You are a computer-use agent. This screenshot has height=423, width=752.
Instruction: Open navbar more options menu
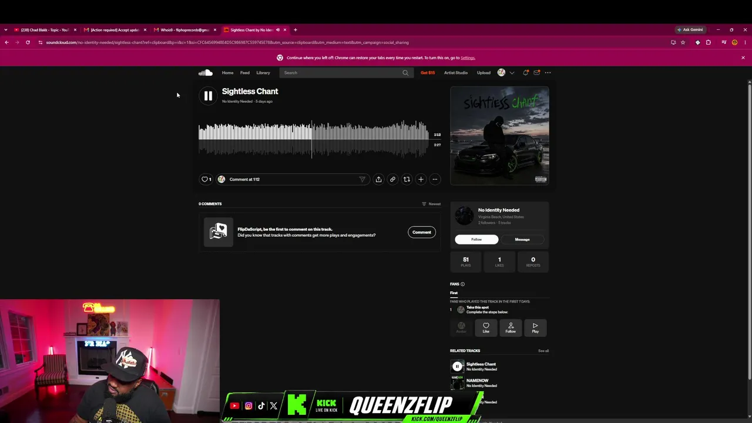548,73
